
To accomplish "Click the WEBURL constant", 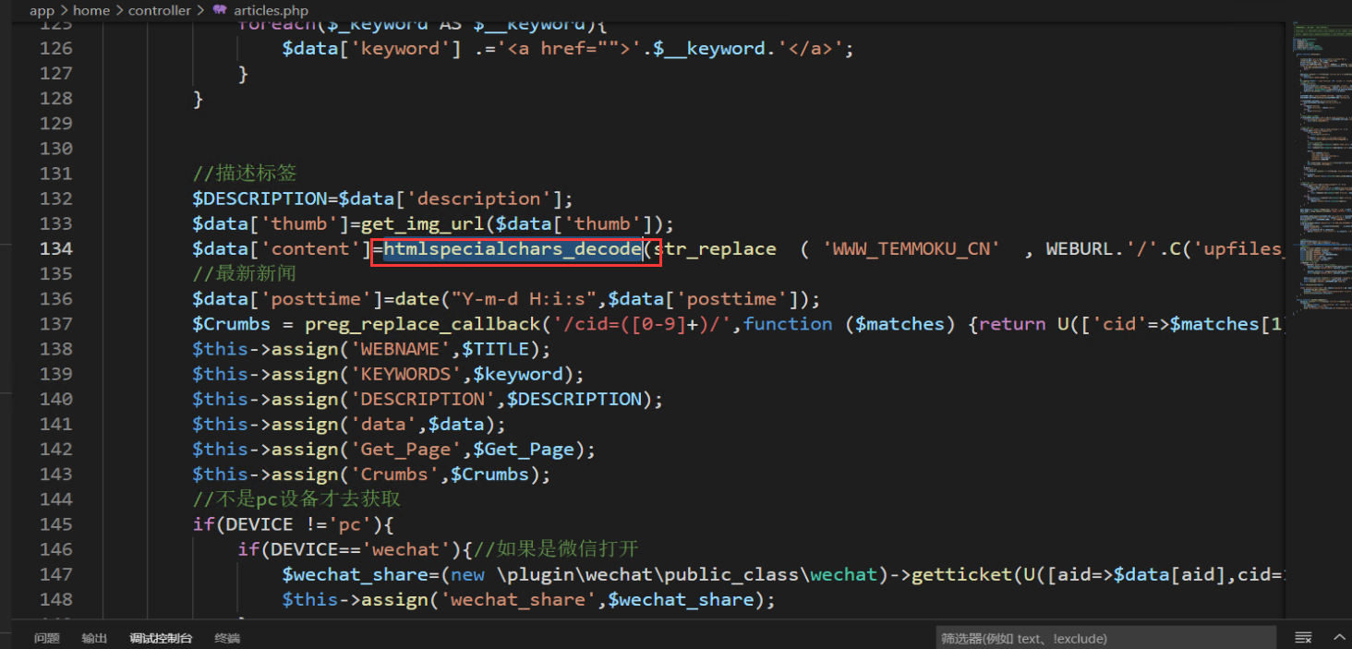I will point(1080,248).
